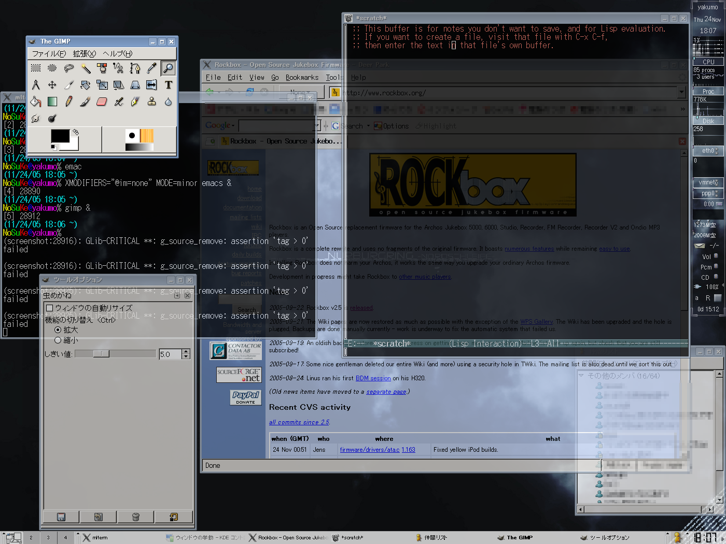The height and width of the screenshot is (544, 726).
Task: Activate the Intelligent Scissors tool
Action: [119, 68]
